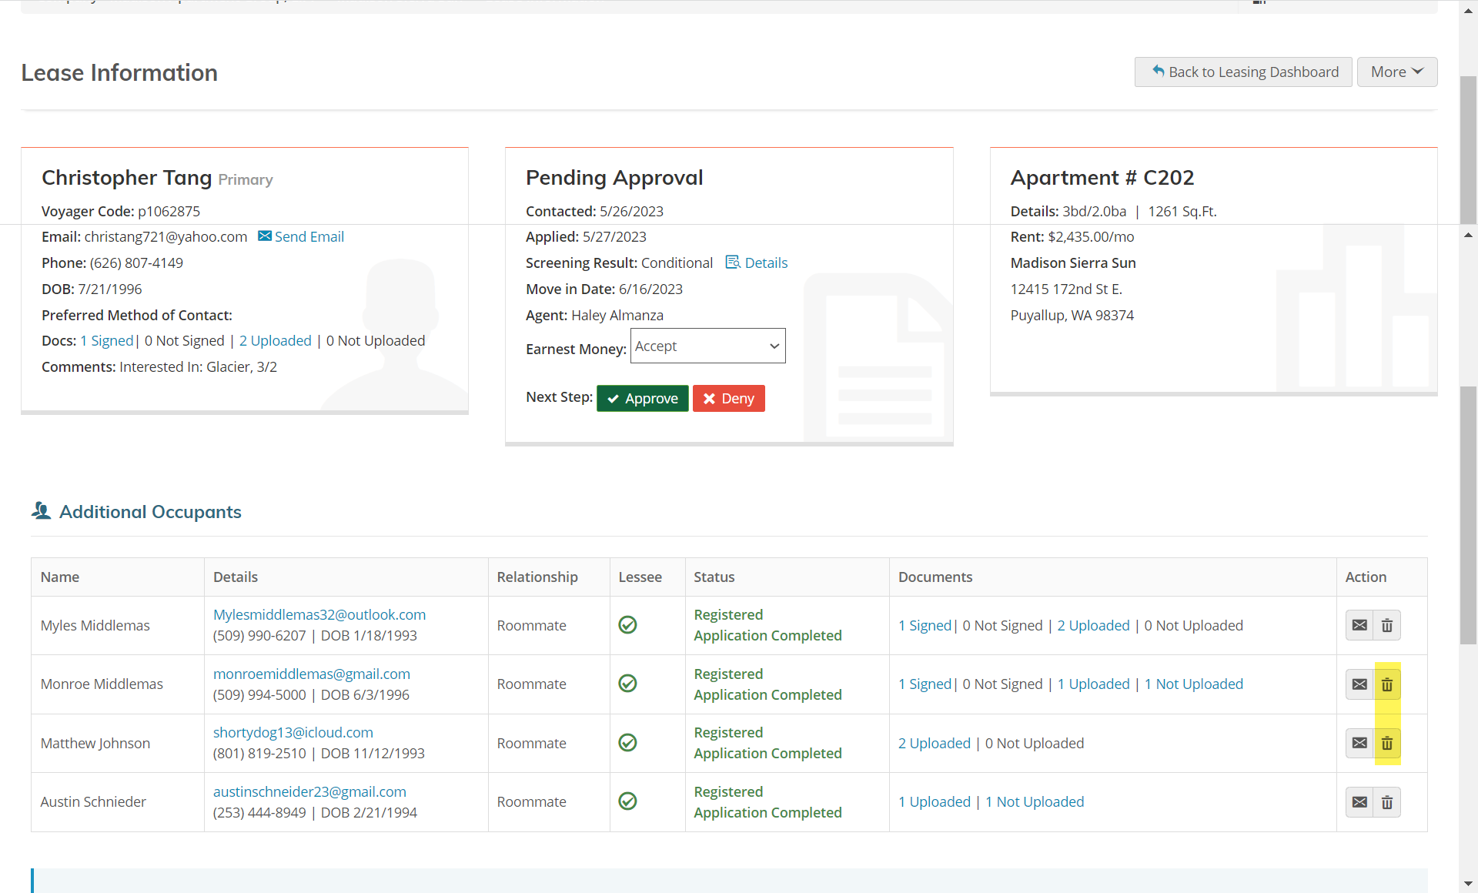Viewport: 1478px width, 893px height.
Task: Open Monroe's 1 Not Uploaded documents link
Action: tap(1193, 684)
